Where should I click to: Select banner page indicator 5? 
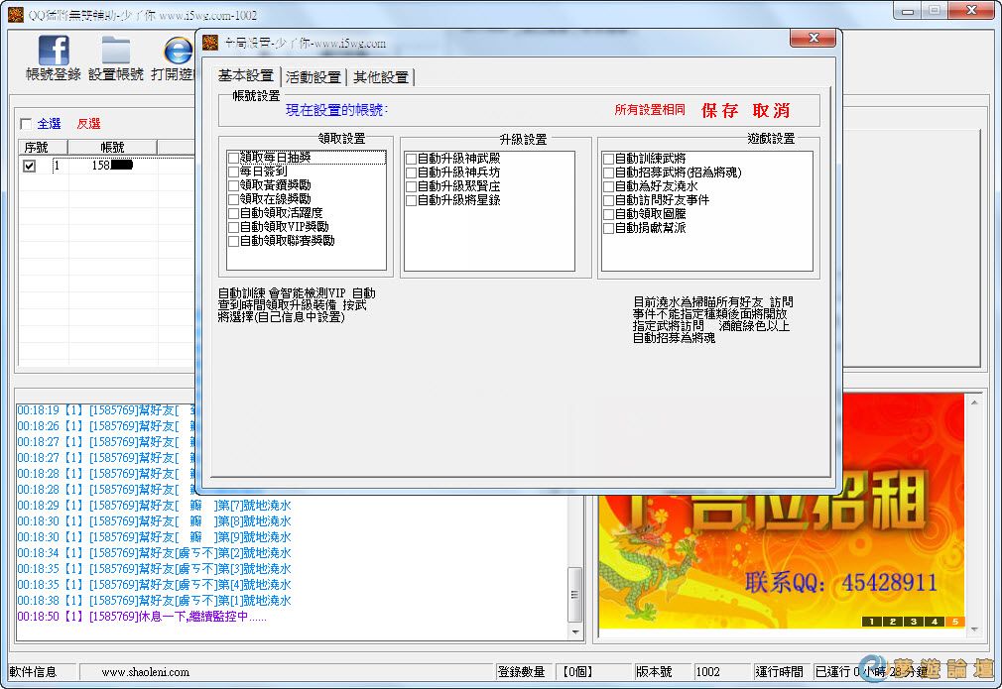point(955,622)
